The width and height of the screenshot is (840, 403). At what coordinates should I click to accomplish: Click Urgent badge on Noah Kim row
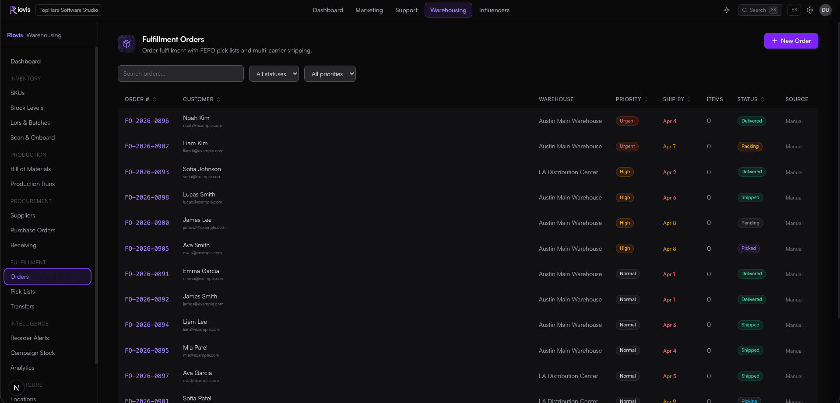tap(627, 121)
